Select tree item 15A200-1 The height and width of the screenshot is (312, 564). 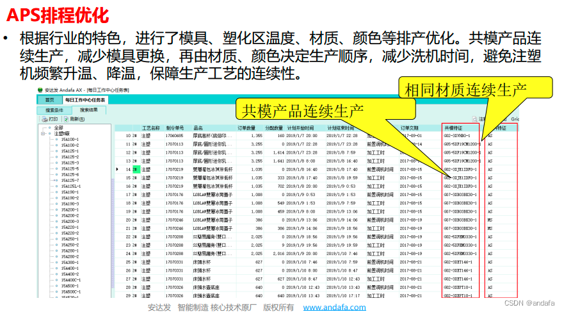70,209
